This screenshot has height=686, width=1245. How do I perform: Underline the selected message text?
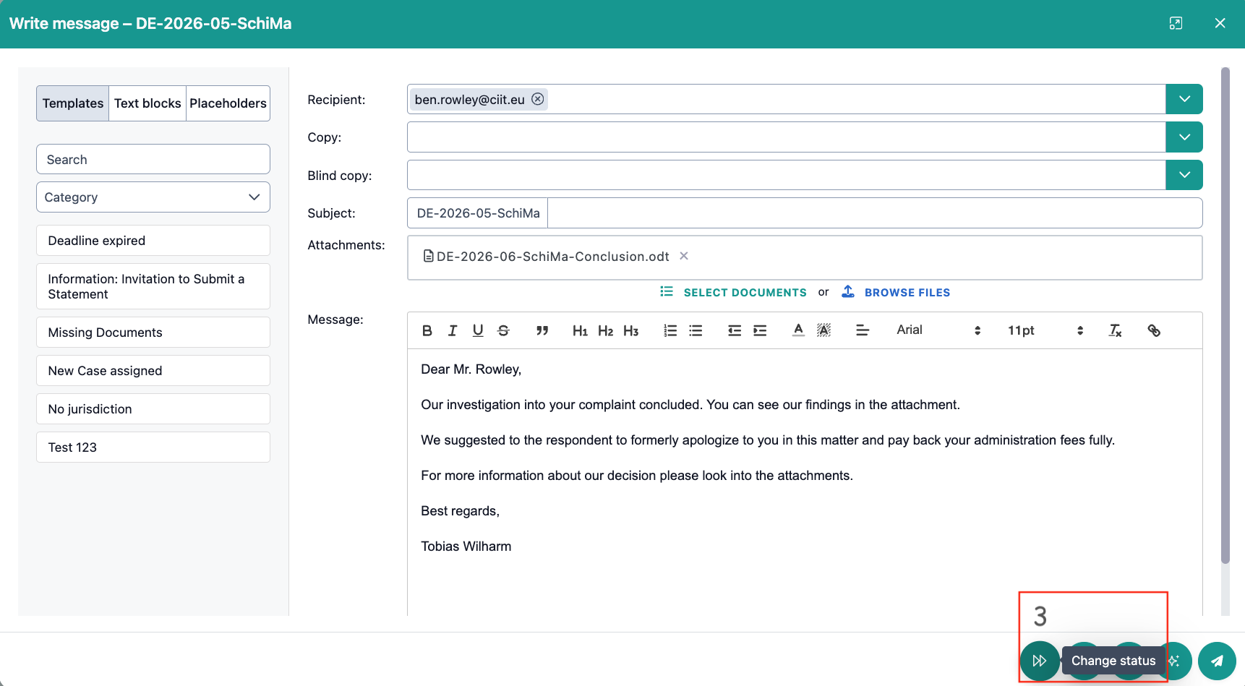[x=478, y=330]
